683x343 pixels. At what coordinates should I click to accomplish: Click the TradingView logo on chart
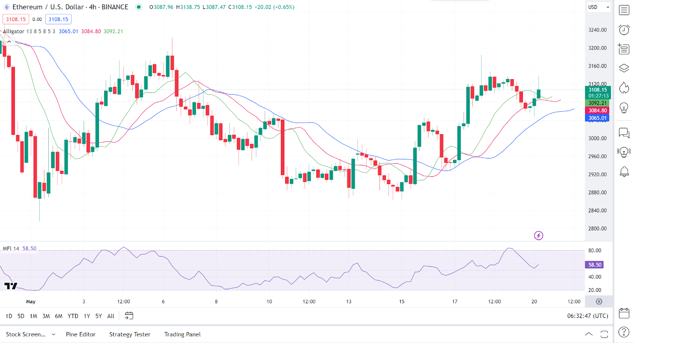pos(11,286)
